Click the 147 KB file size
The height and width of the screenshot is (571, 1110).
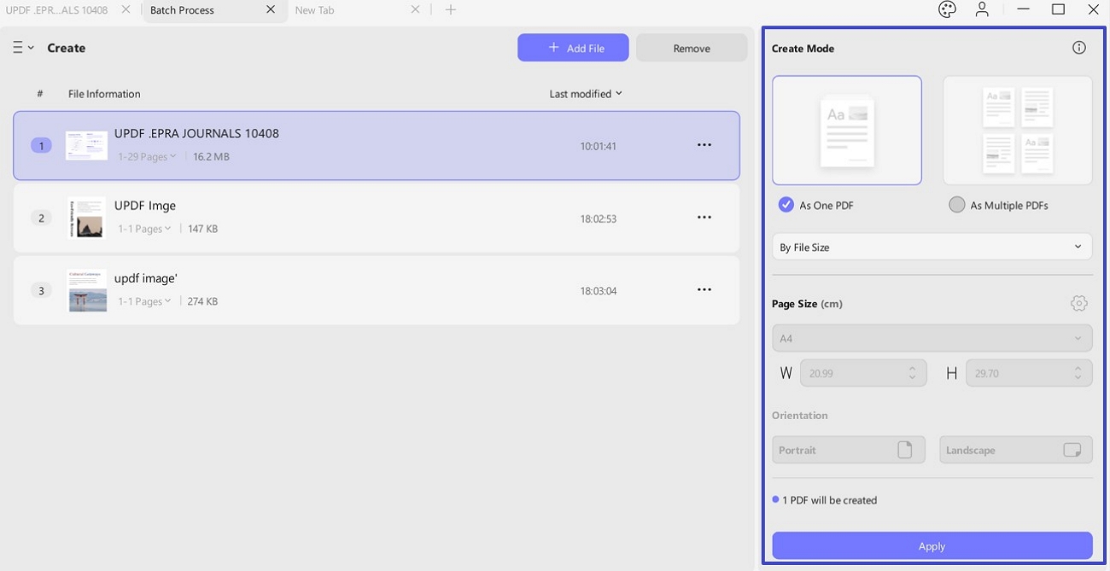[x=202, y=229]
